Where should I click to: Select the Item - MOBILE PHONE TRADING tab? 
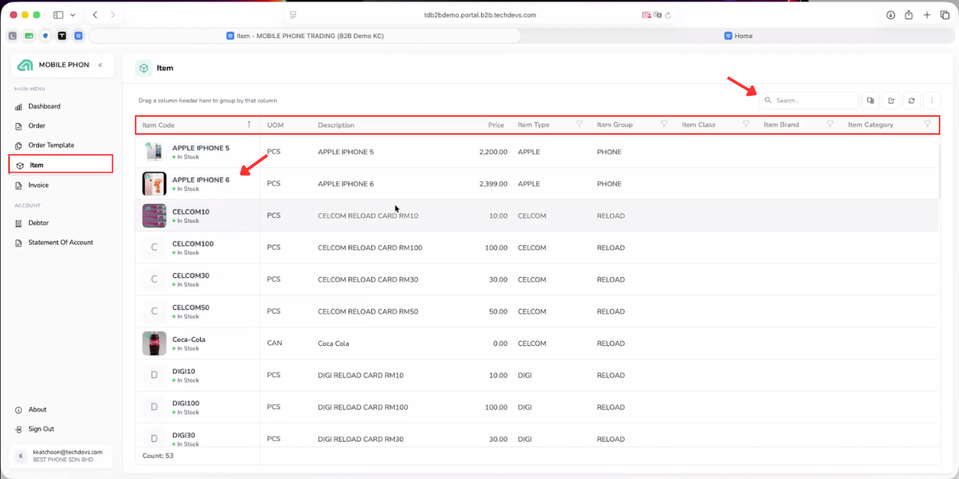point(305,36)
